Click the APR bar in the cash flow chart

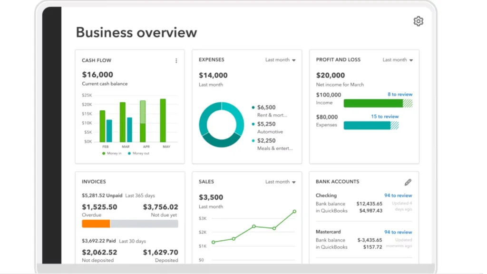click(x=142, y=119)
